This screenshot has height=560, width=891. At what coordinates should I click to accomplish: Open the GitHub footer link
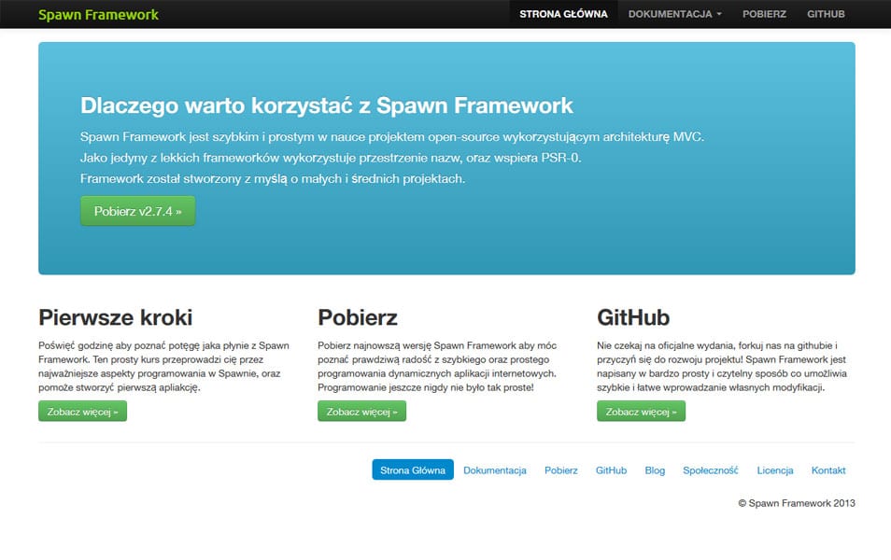pyautogui.click(x=611, y=469)
